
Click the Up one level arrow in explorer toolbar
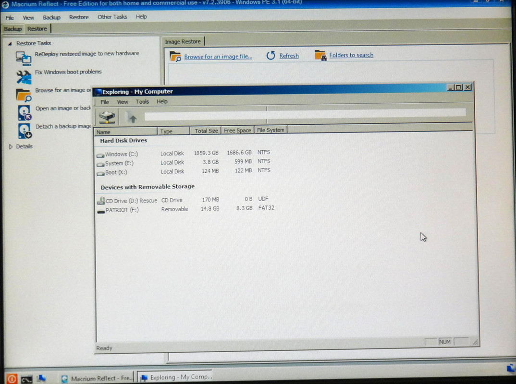132,118
